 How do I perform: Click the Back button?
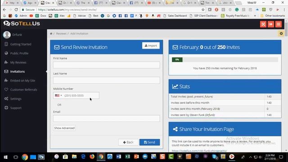[128, 142]
